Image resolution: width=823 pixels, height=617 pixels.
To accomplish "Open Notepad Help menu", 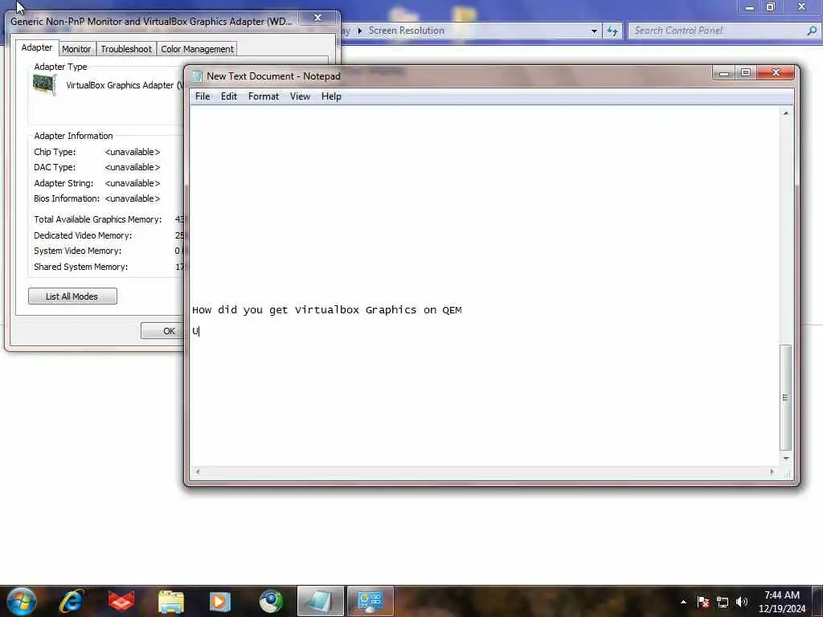I will point(331,96).
